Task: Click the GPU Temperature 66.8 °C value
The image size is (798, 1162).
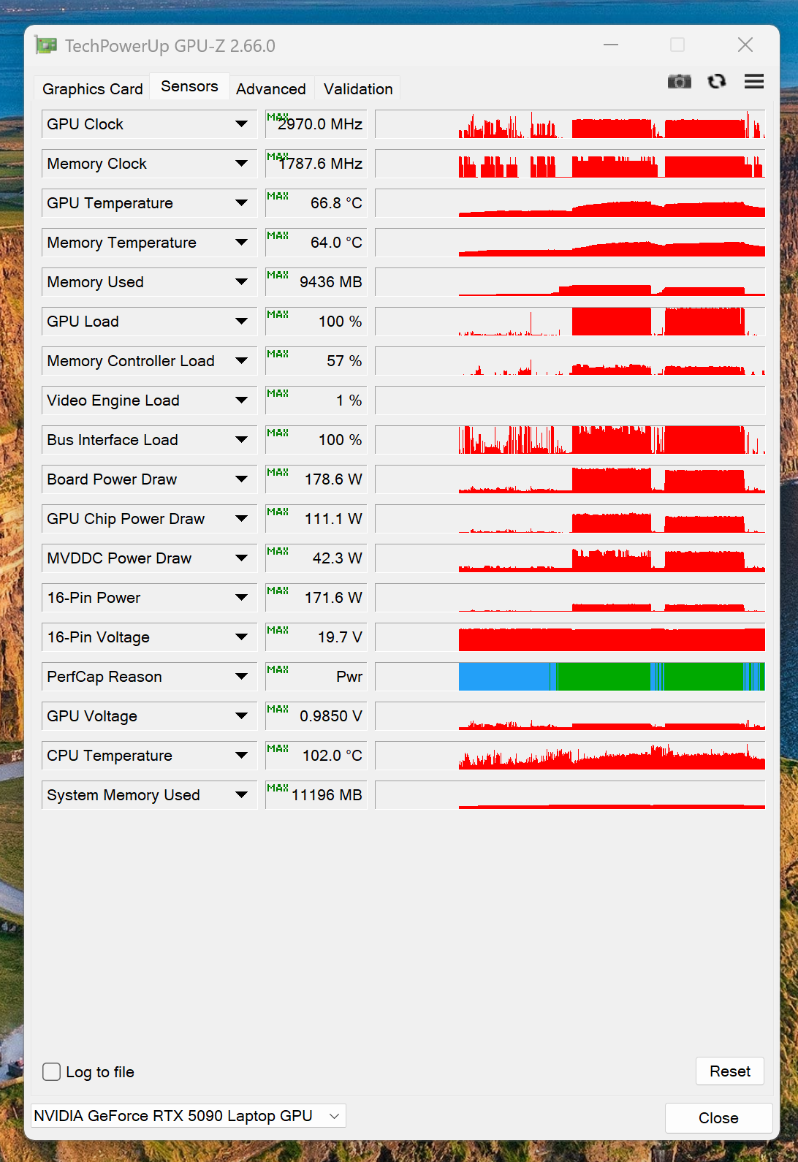Action: pos(316,203)
